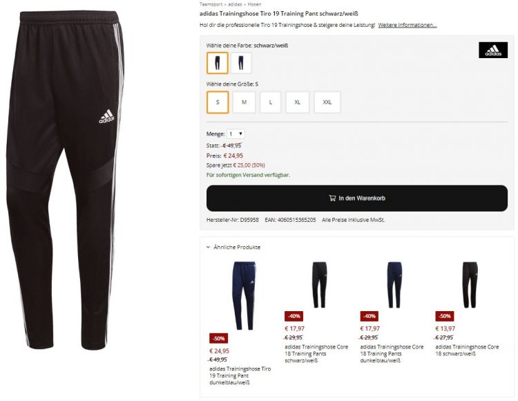Open the dark blue Tiro 19 pants thumbnail

[244, 296]
